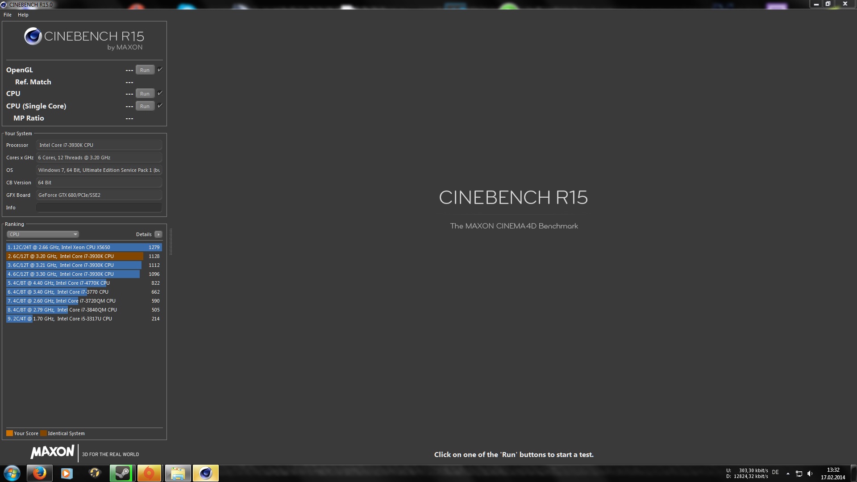Select rank 7 Intel Core i7-3720QM entry
857x482 pixels.
coord(84,301)
